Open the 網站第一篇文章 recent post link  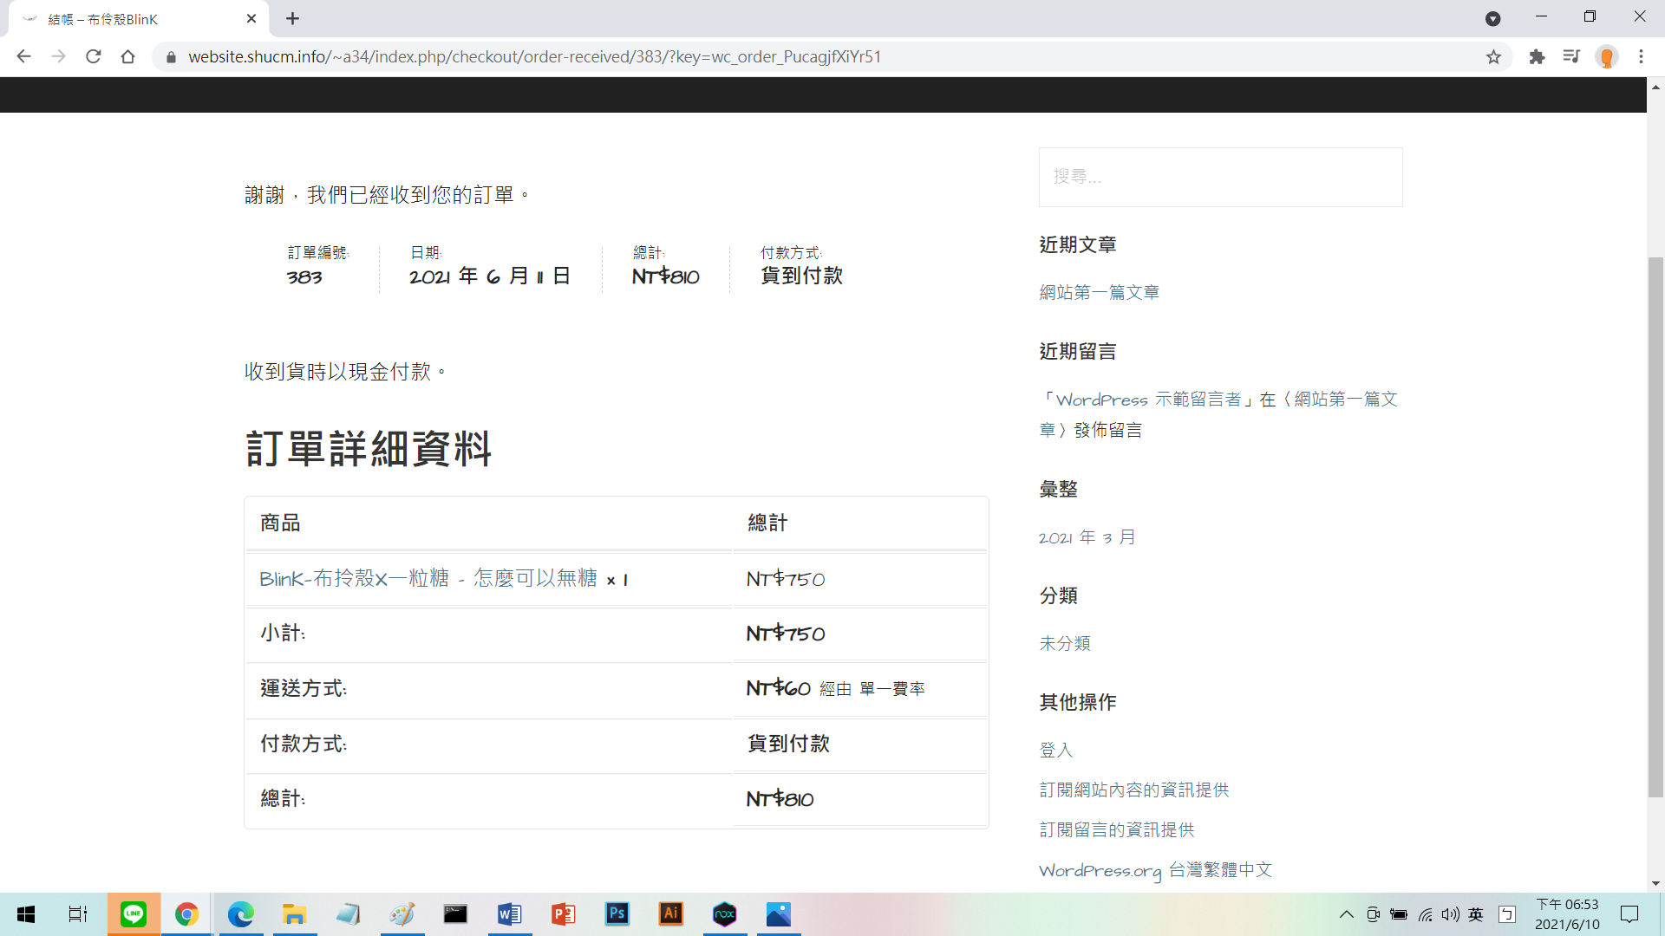tap(1100, 293)
